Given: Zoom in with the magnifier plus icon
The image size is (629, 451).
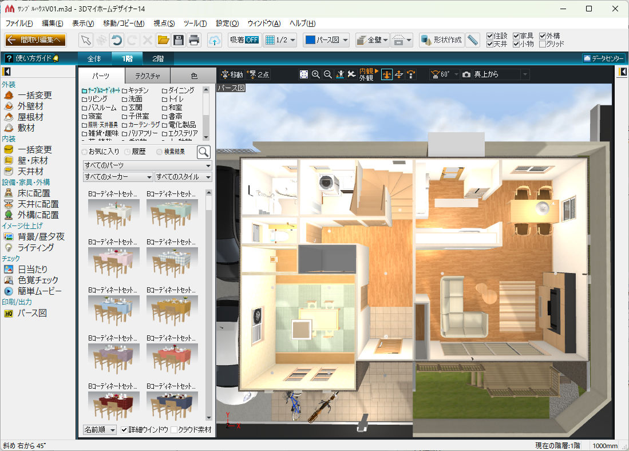Looking at the screenshot, I should [316, 74].
